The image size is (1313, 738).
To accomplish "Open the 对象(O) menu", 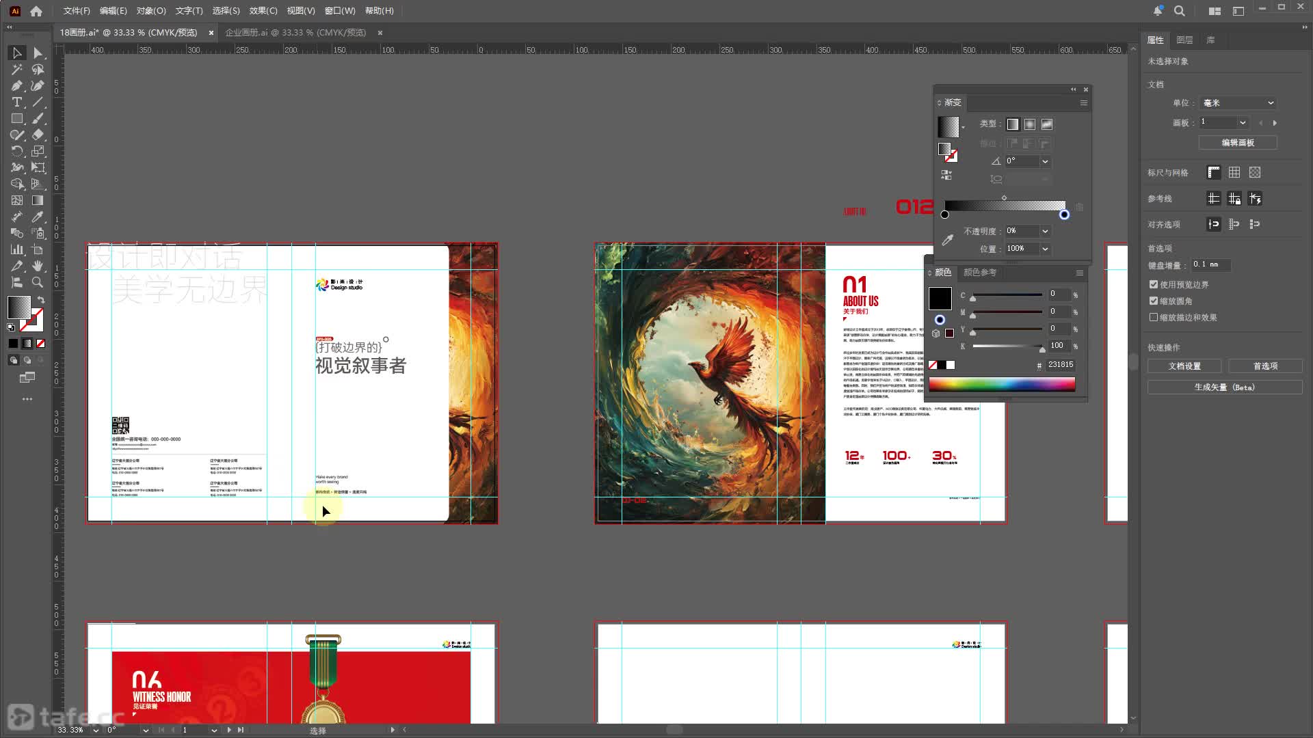I will (151, 11).
